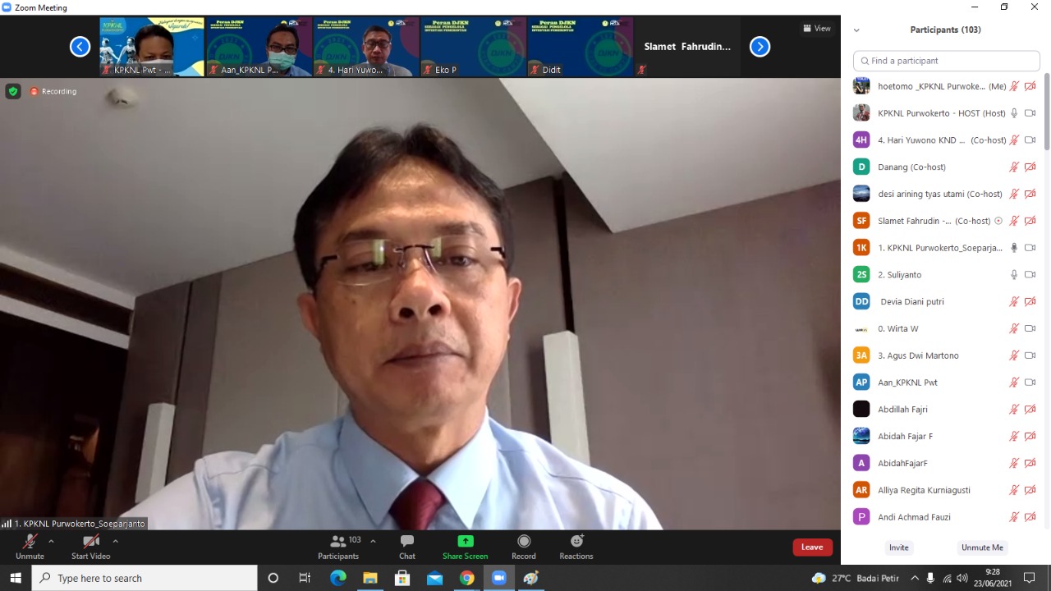Viewport: 1051px width, 591px height.
Task: Open the Reactions menu
Action: (x=576, y=547)
